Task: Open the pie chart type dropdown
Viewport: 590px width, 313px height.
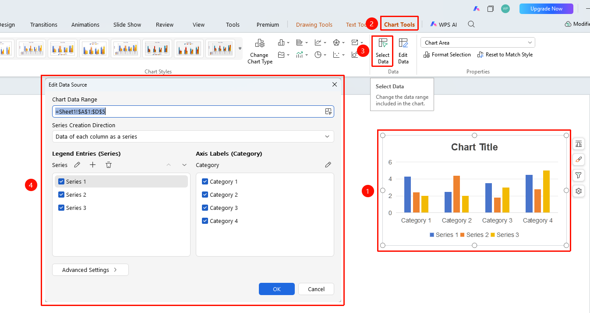Action: (x=320, y=55)
